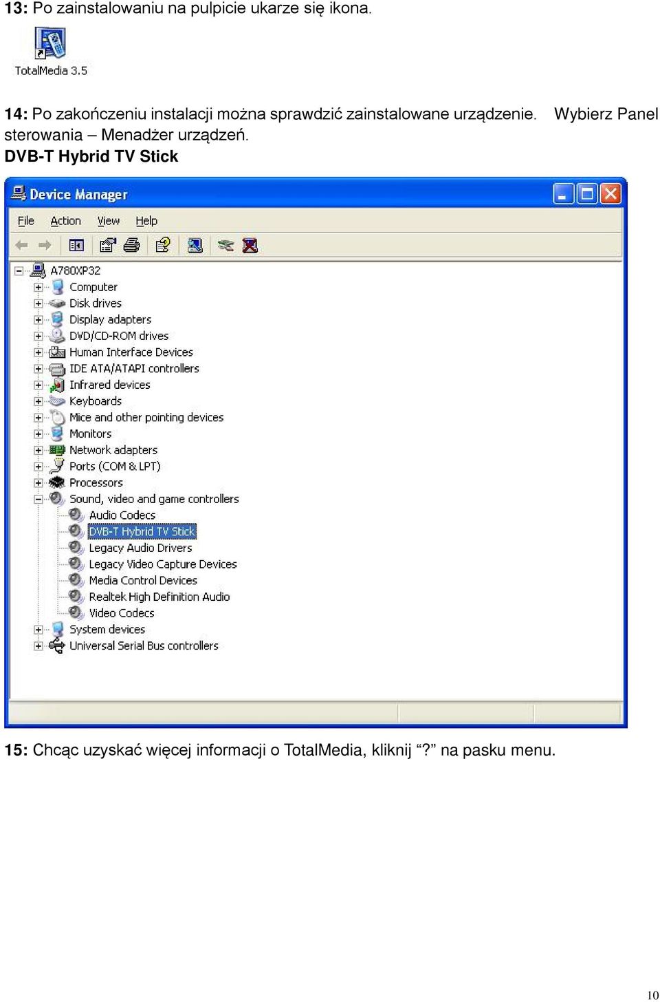Click the Ports (COM & LPT) label

point(115,467)
